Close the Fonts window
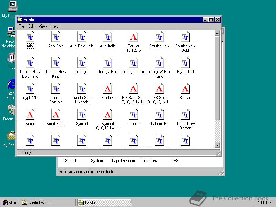The image size is (276, 207). point(217,20)
